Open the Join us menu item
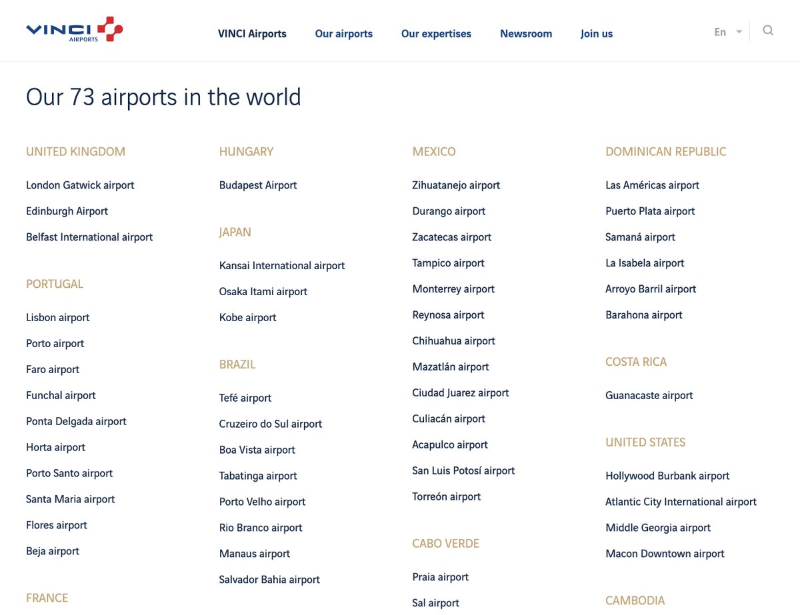 click(x=597, y=33)
